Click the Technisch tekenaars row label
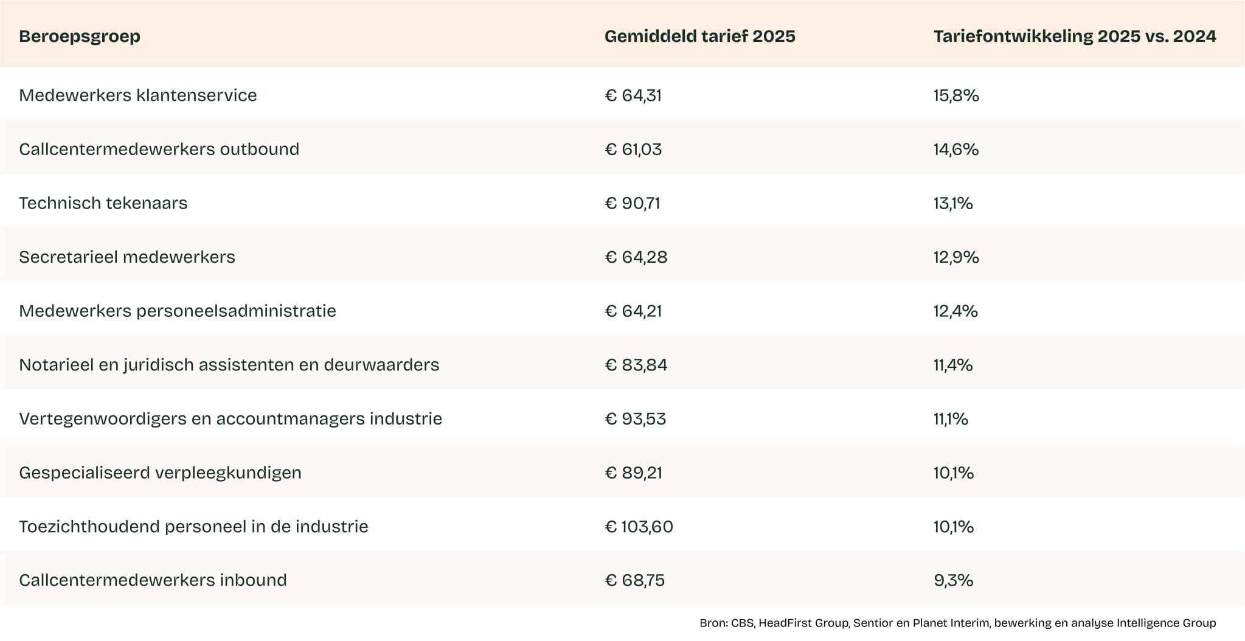The image size is (1245, 641). (x=103, y=203)
